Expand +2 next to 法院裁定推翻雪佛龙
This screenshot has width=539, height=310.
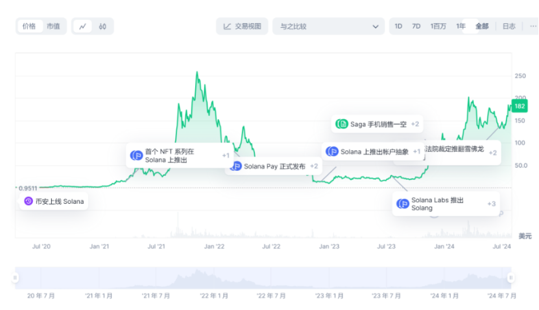click(492, 153)
